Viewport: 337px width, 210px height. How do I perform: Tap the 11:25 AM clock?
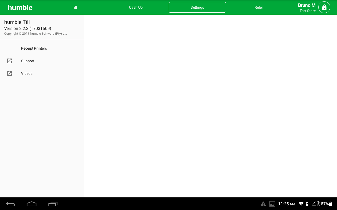point(287,204)
